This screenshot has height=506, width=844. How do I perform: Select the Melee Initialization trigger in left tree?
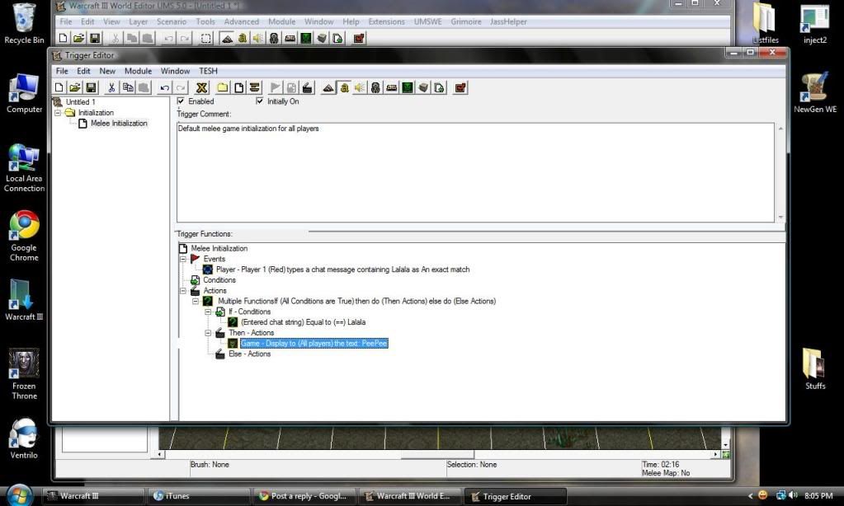coord(119,123)
